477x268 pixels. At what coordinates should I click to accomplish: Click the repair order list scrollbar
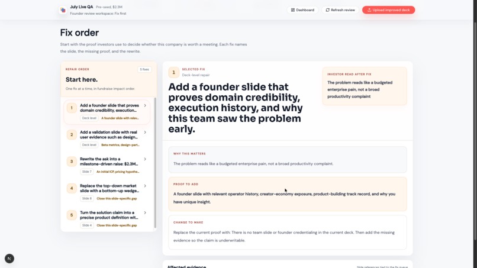click(x=155, y=163)
